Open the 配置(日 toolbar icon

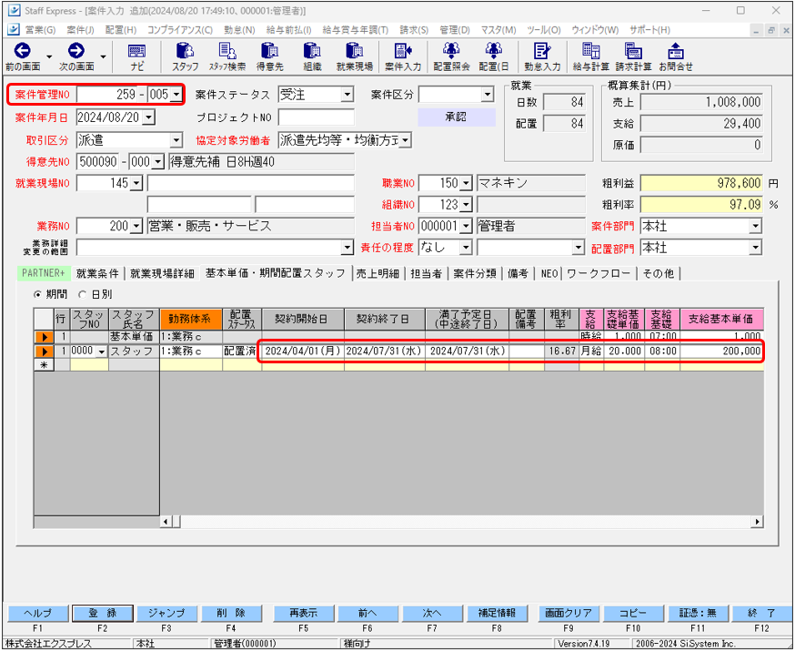click(494, 56)
